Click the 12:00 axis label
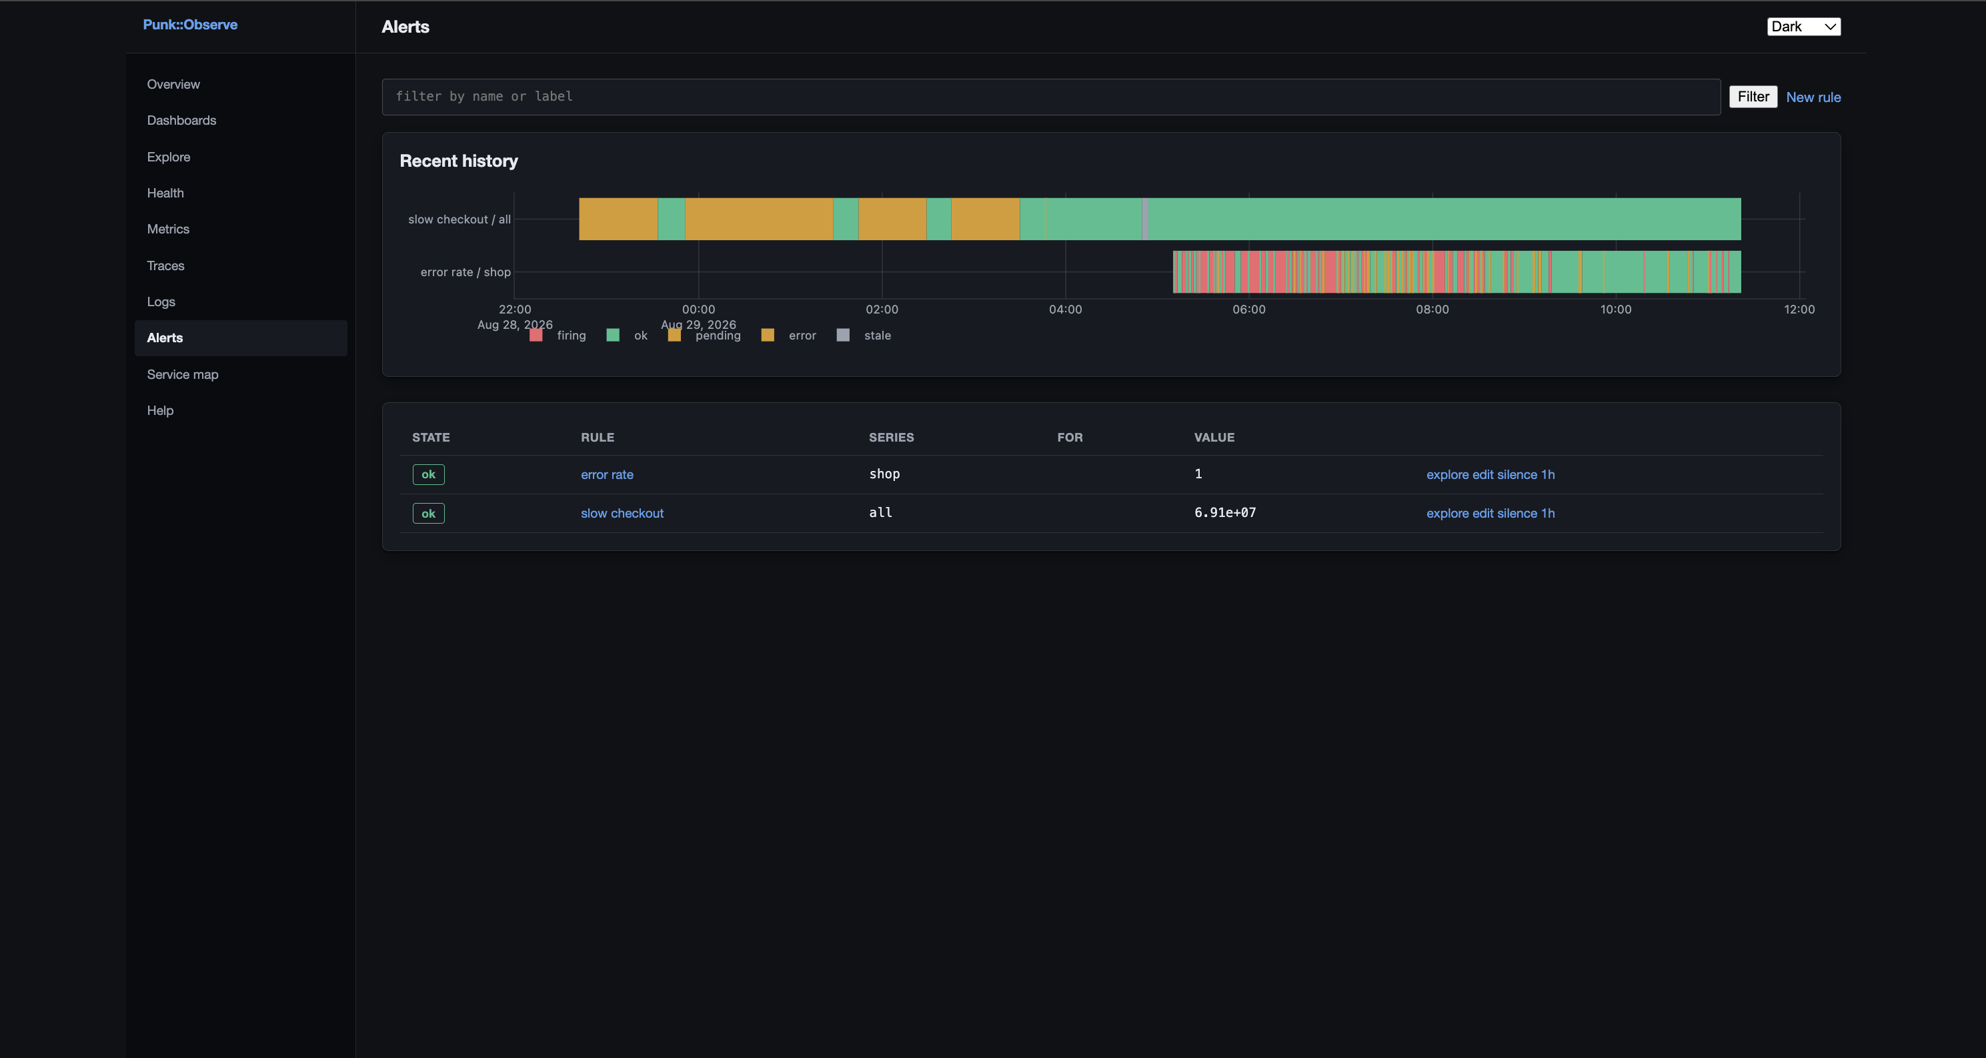The width and height of the screenshot is (1986, 1058). coord(1799,310)
